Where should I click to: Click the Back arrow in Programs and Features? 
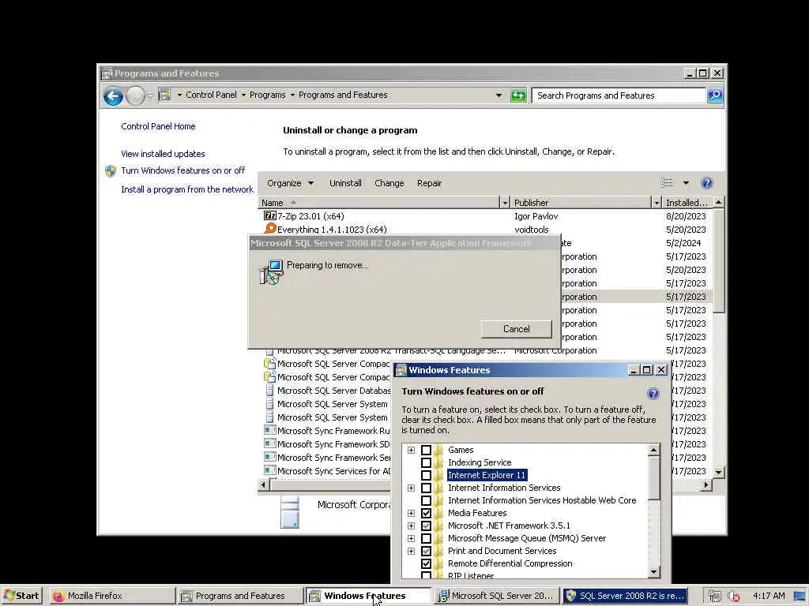click(x=113, y=95)
